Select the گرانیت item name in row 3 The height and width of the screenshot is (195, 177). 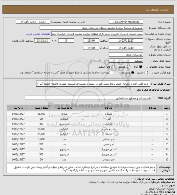[x=109, y=124]
